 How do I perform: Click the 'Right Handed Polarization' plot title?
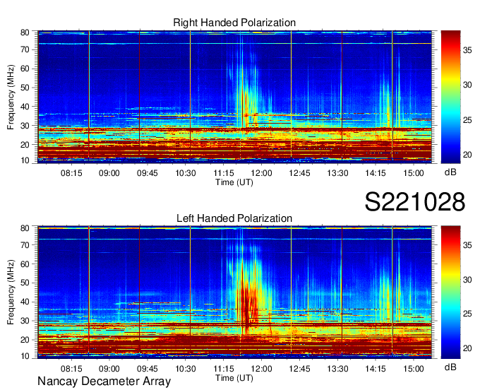234,23
